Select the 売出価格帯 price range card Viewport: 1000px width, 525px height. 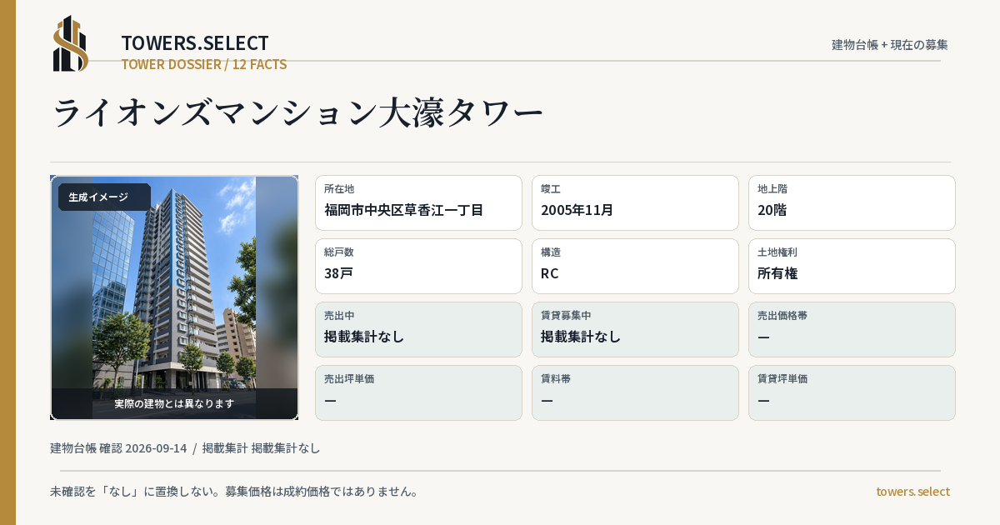pos(852,329)
